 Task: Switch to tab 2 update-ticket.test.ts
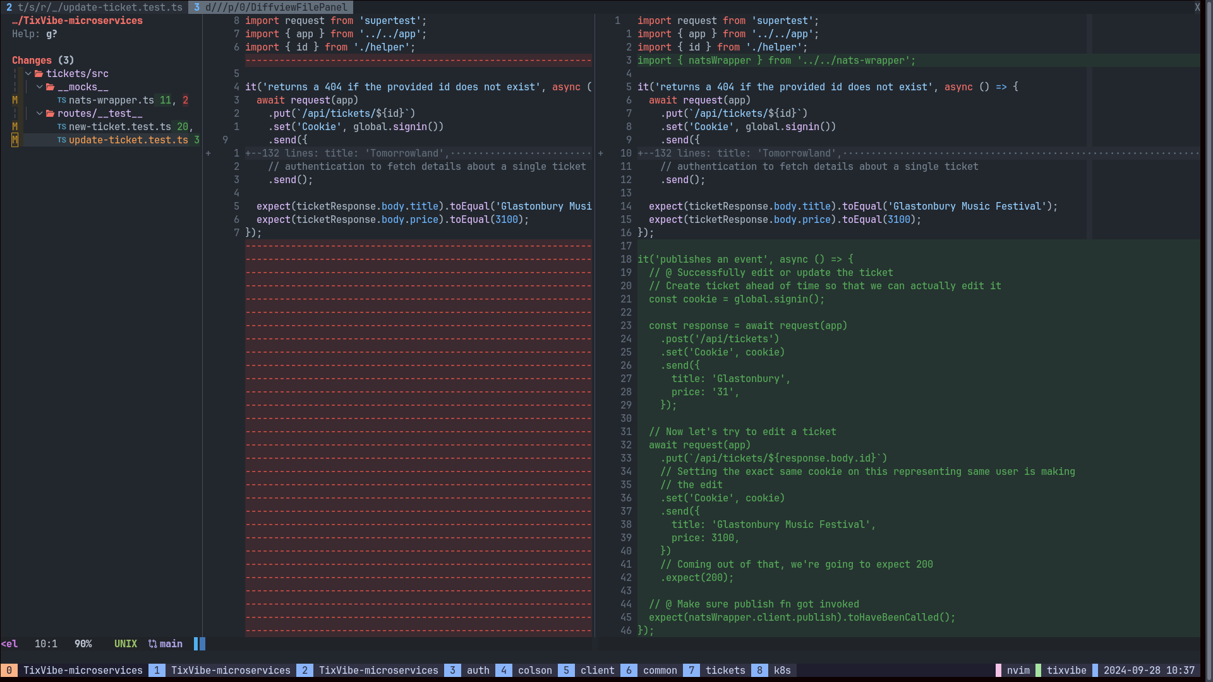tap(95, 7)
